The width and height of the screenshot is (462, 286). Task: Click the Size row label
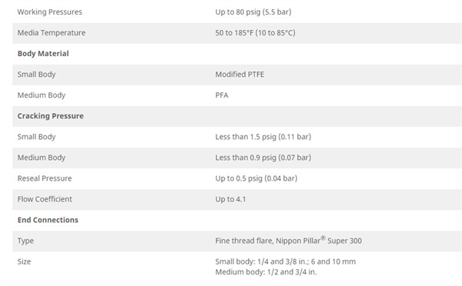coord(24,261)
